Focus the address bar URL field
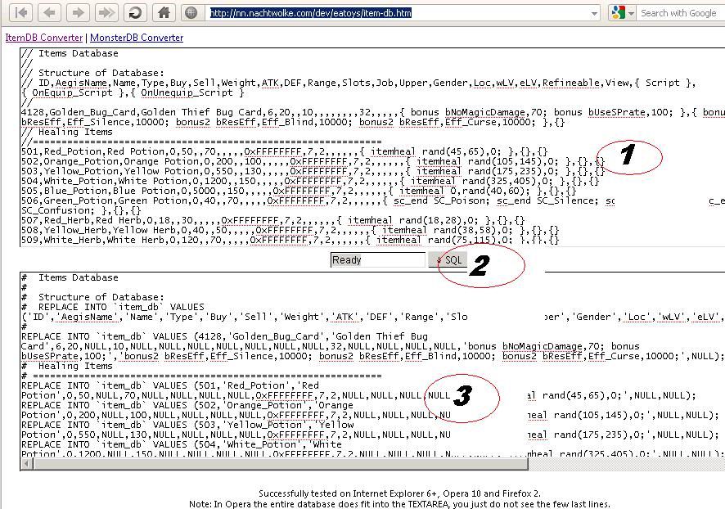 (x=393, y=13)
